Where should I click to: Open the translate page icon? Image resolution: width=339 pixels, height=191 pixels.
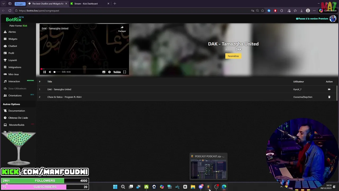(x=253, y=11)
